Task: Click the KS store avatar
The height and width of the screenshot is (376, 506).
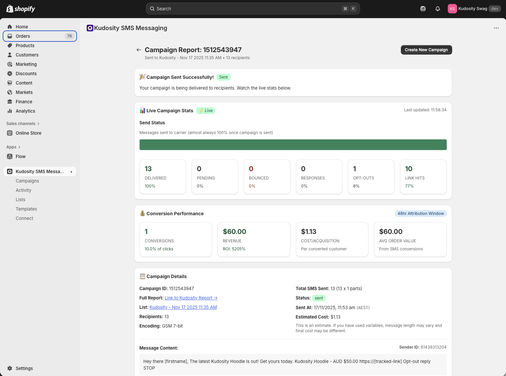Action: point(452,9)
